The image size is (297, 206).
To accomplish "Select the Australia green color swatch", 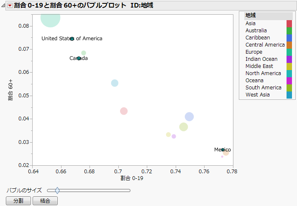I will (289, 31).
